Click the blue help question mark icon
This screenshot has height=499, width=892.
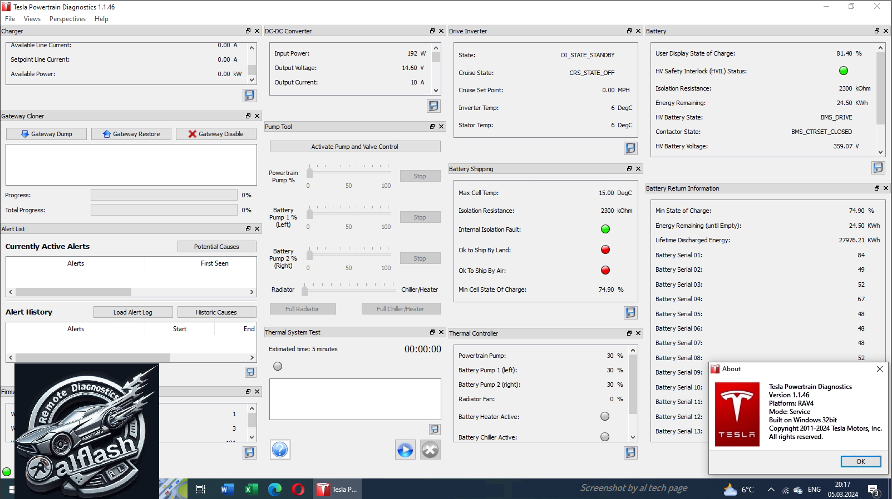280,450
